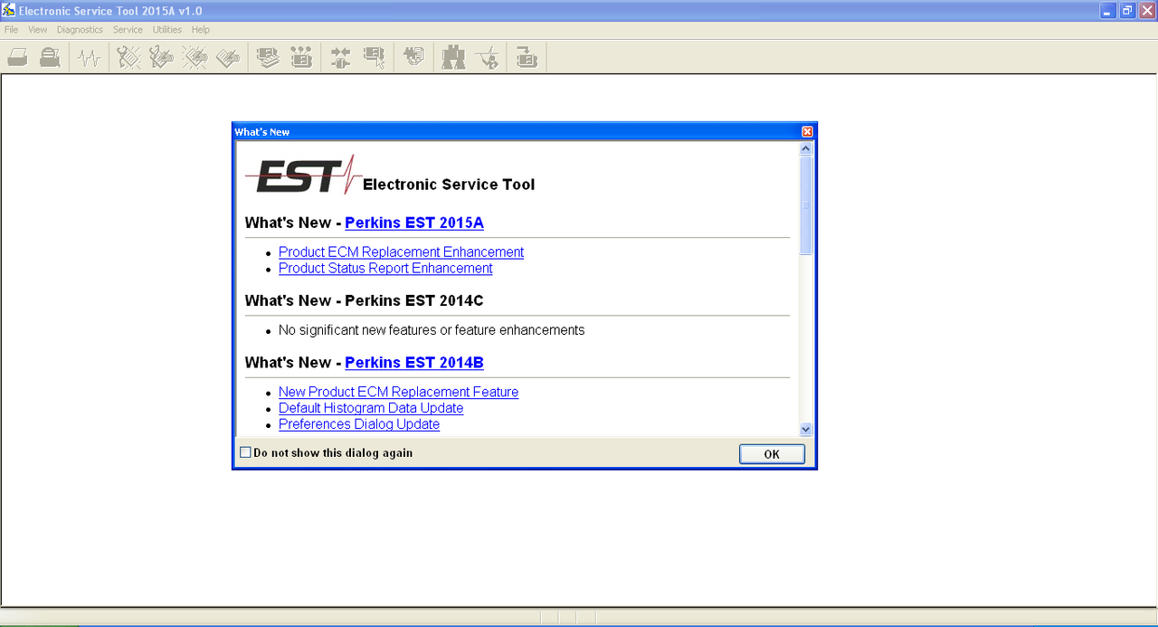Restore down the main application window
The image size is (1158, 627).
[1127, 11]
